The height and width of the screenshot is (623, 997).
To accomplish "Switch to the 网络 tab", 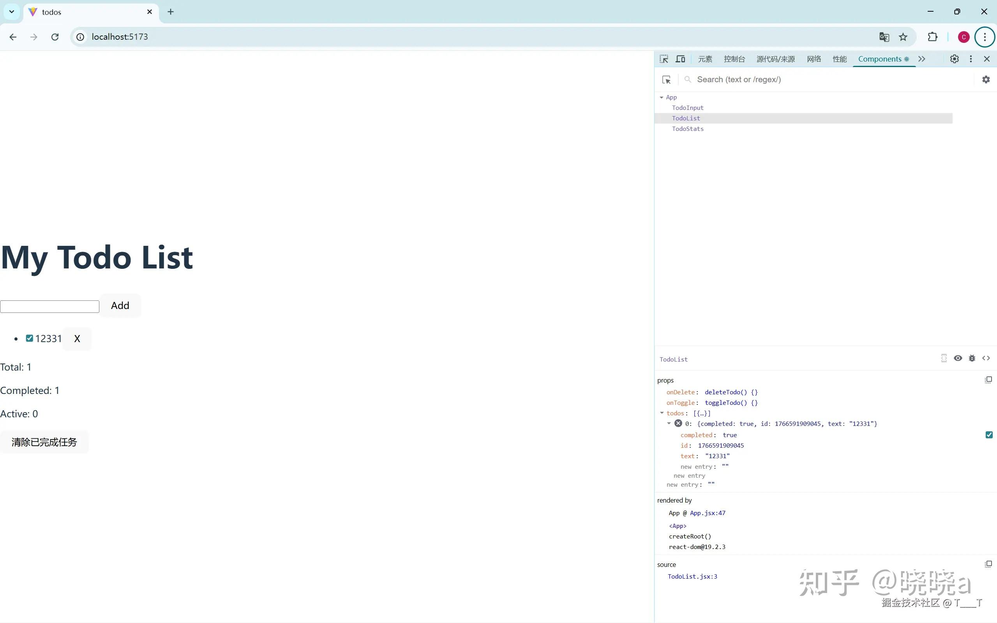I will (813, 59).
